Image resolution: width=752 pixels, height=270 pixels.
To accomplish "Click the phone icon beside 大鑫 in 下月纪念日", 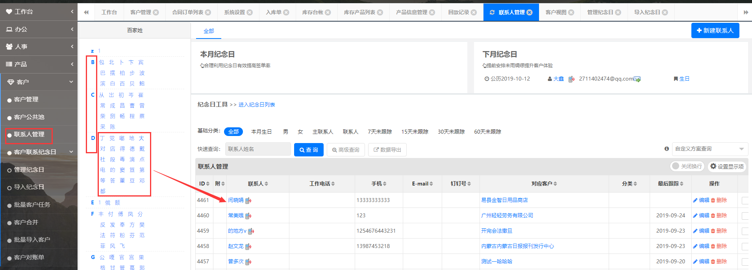I will (571, 79).
